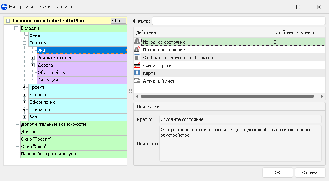Click the Схема дороги icon
This screenshot has width=329, height=181.
click(x=137, y=65)
